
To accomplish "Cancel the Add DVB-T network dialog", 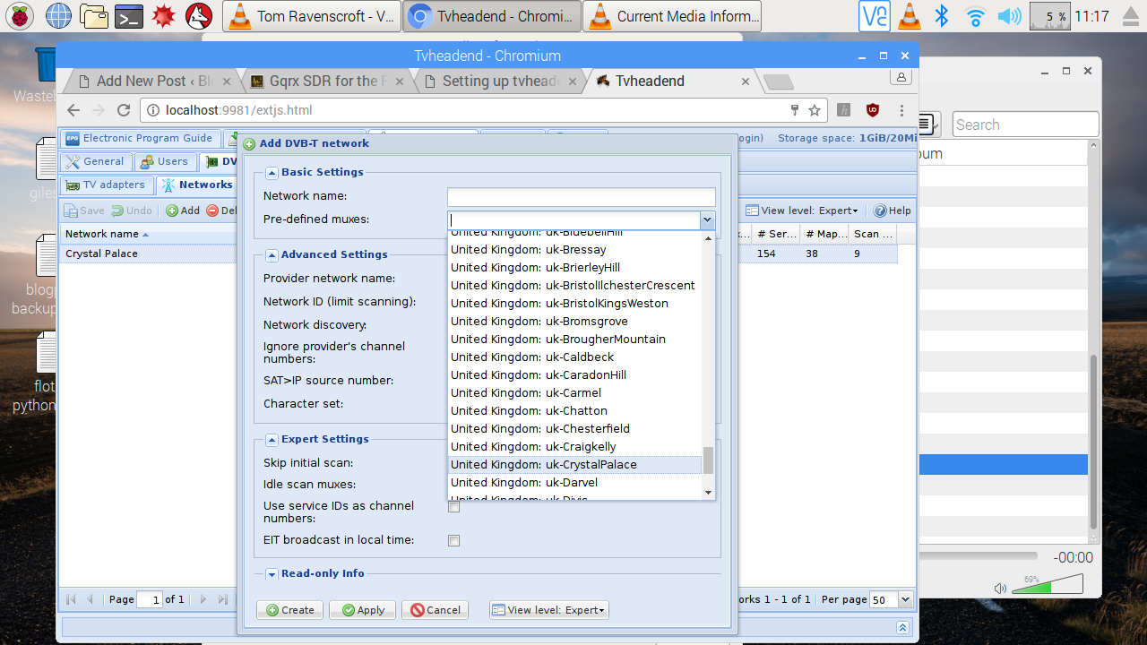I will (x=435, y=610).
